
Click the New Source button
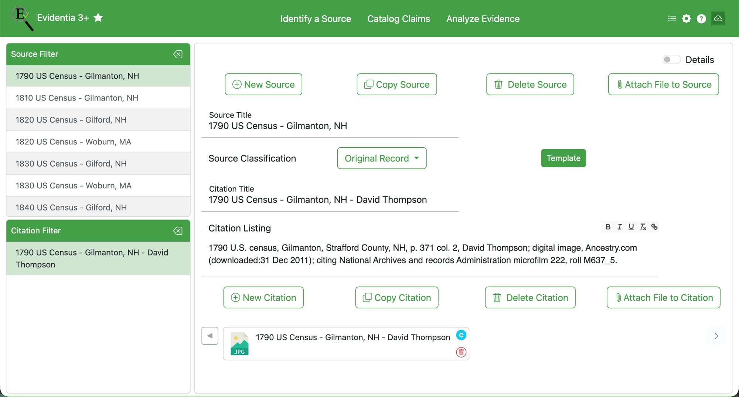263,84
